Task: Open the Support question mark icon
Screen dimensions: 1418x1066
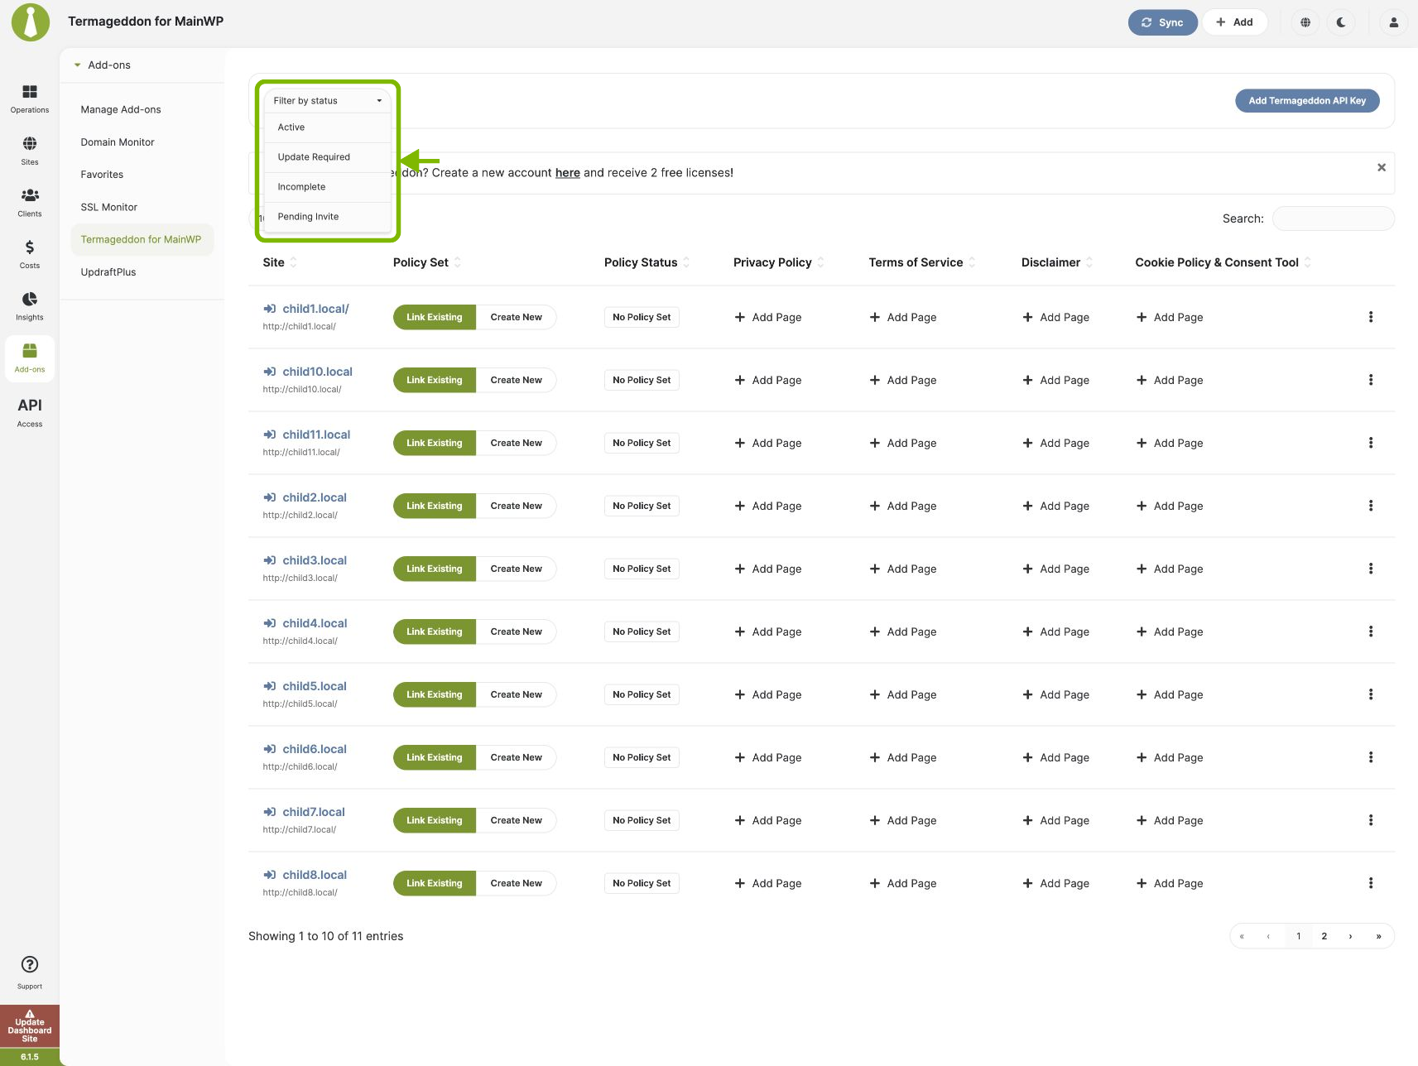Action: click(x=30, y=972)
